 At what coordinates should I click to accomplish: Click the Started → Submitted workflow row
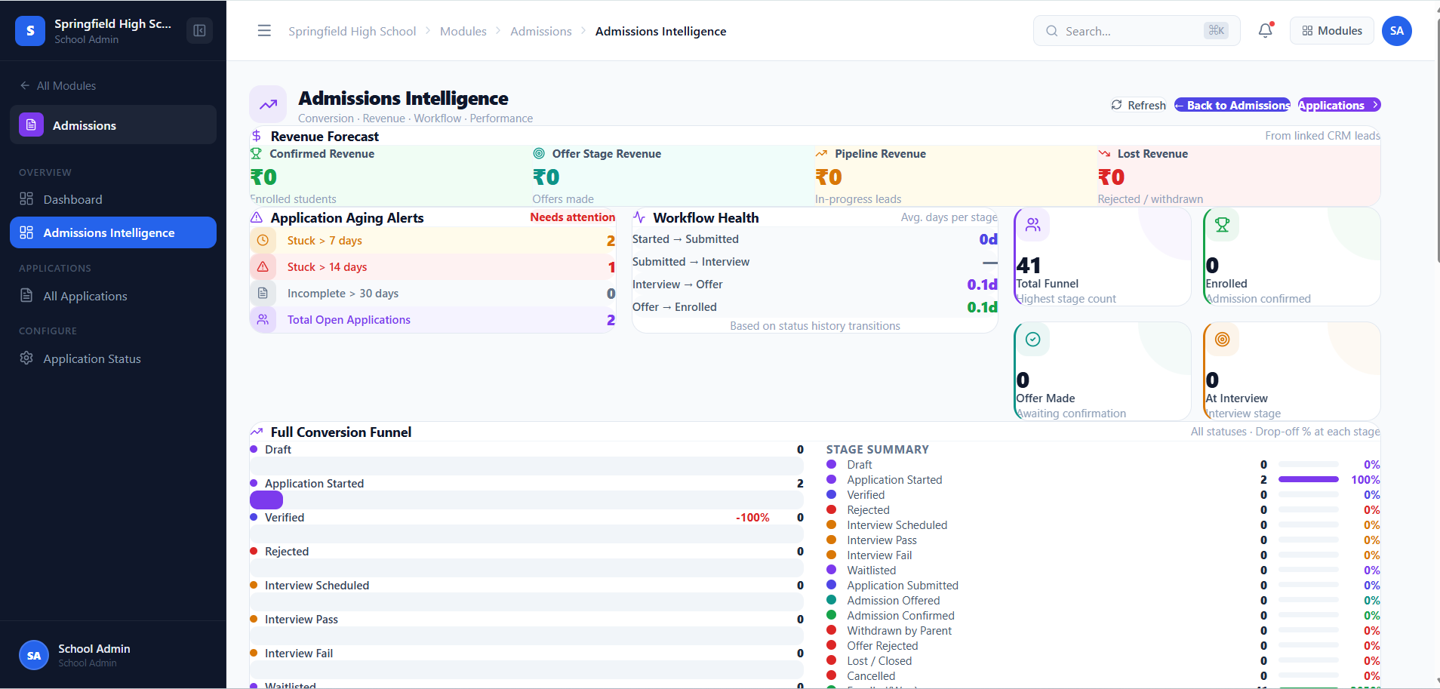point(815,238)
